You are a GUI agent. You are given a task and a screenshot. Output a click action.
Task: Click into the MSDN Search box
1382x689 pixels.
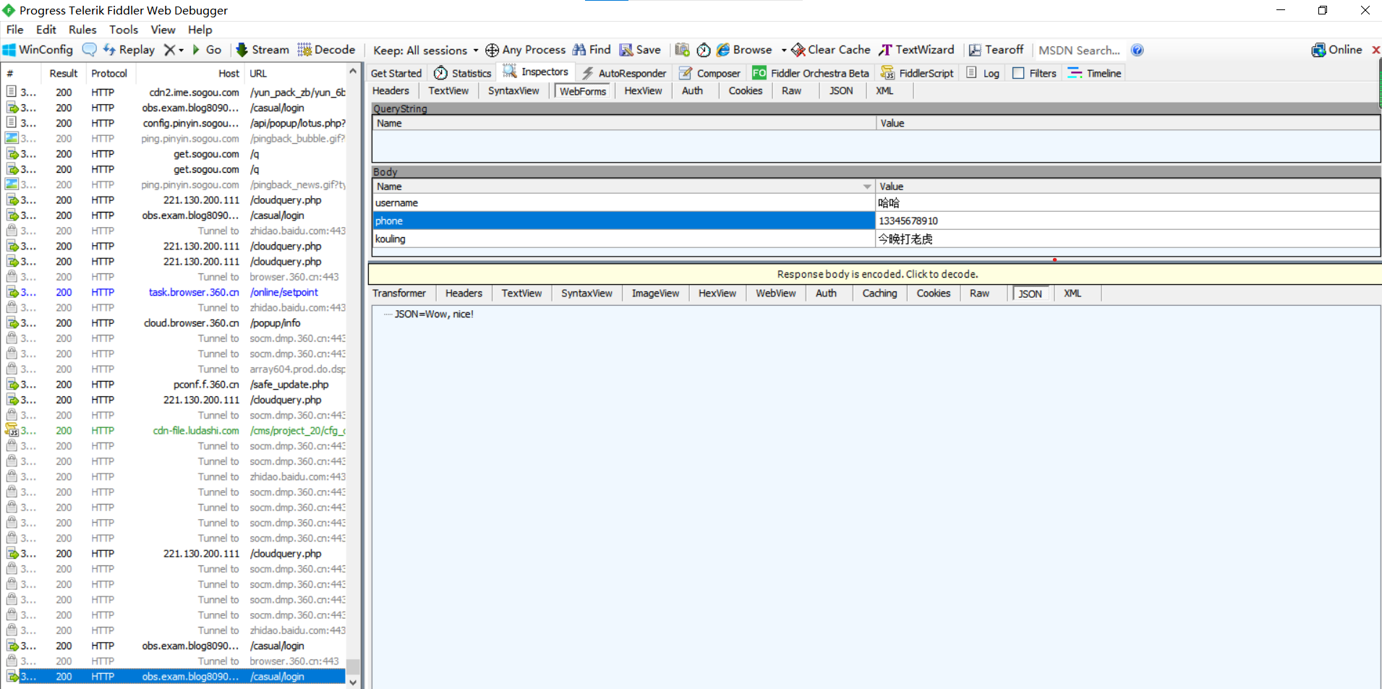1079,50
